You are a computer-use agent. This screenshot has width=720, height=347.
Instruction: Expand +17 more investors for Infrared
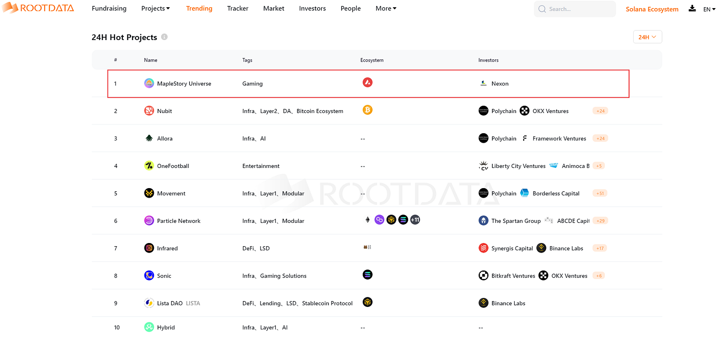pos(600,248)
